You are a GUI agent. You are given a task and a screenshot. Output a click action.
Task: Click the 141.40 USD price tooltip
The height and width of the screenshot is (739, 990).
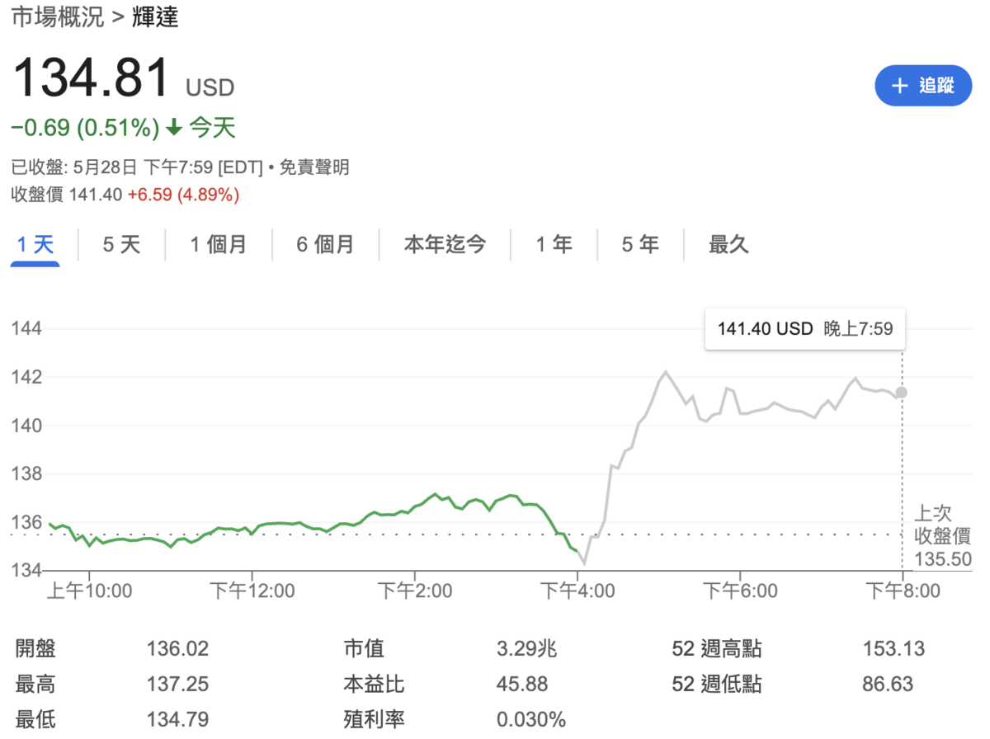pos(804,328)
